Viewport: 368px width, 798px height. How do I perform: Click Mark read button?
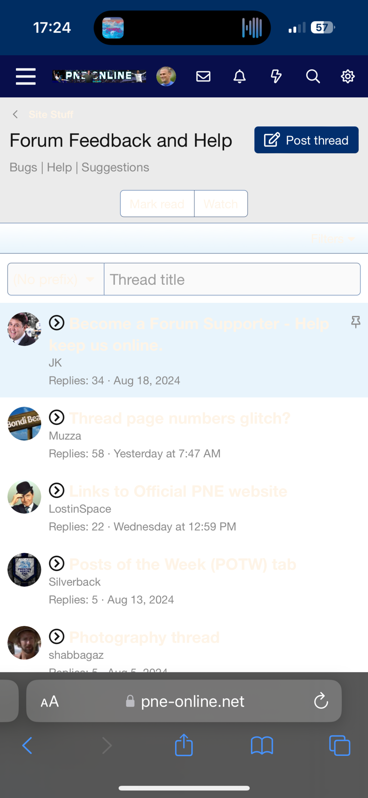157,204
